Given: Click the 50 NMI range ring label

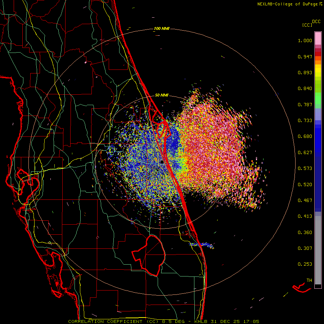Looking at the screenshot, I should pyautogui.click(x=162, y=95).
